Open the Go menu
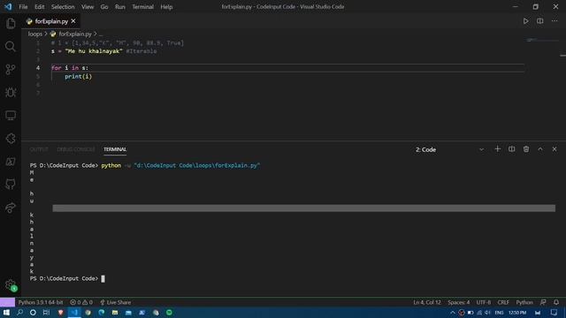 click(104, 7)
